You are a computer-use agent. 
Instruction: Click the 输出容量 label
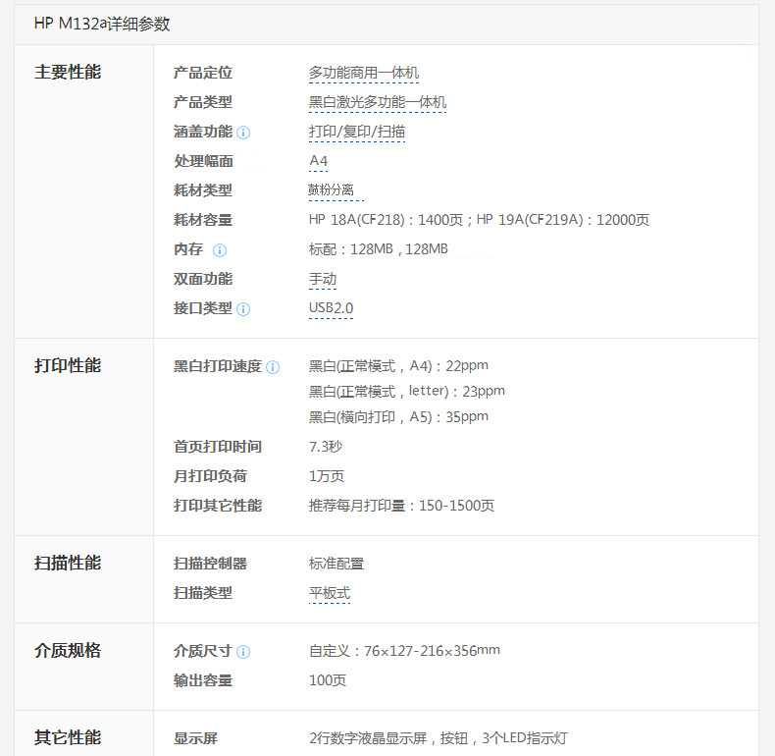(203, 680)
